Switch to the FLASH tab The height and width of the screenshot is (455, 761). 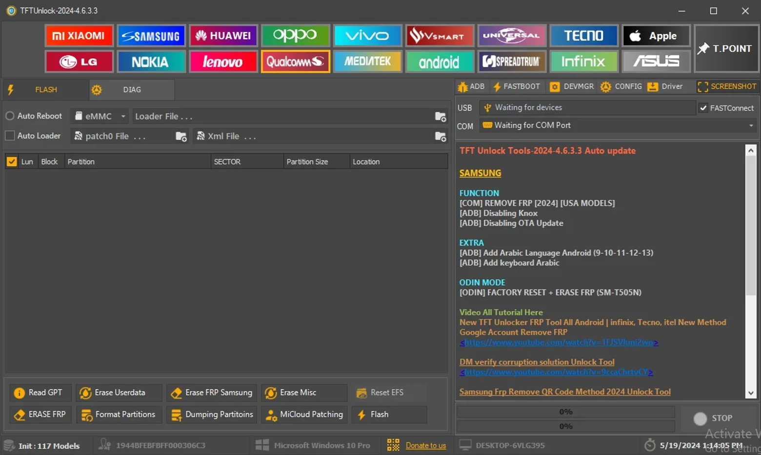click(46, 90)
